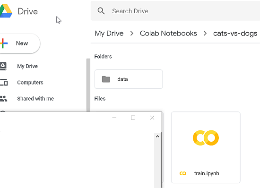The image size is (260, 188).
Task: Click the Computers devices icon
Action: click(x=4, y=82)
